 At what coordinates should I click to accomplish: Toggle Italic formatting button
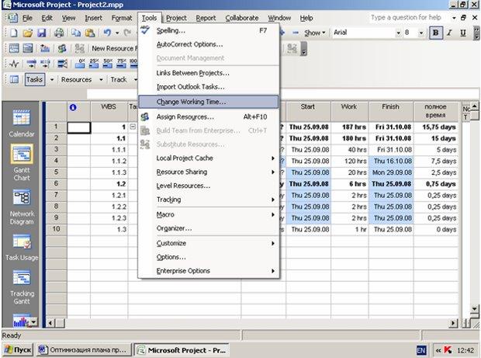click(450, 33)
